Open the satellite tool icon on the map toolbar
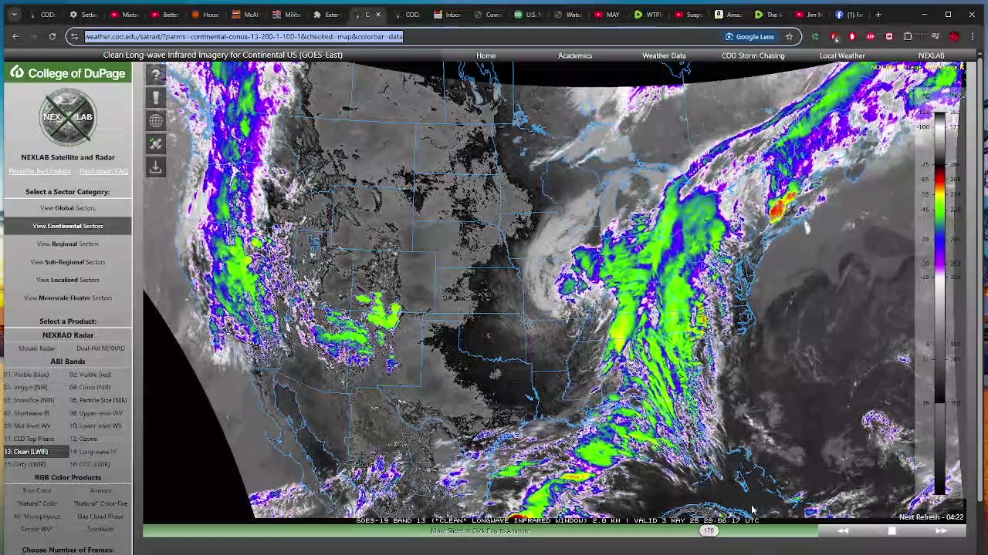The width and height of the screenshot is (988, 555). point(156,143)
